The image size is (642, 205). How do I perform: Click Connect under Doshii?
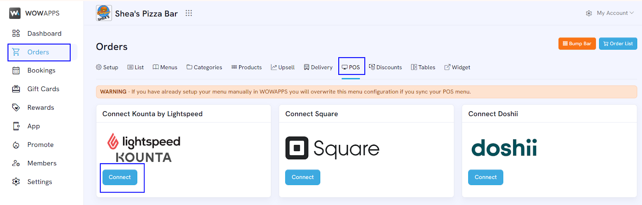pos(486,177)
